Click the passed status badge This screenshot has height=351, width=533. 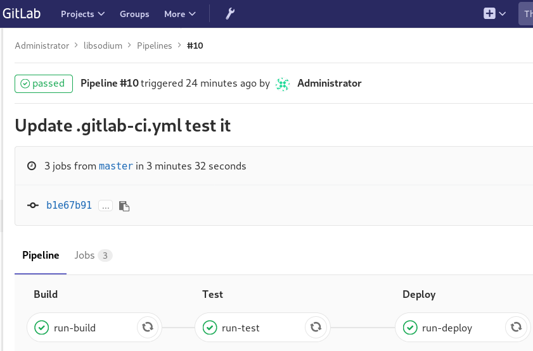(x=42, y=83)
